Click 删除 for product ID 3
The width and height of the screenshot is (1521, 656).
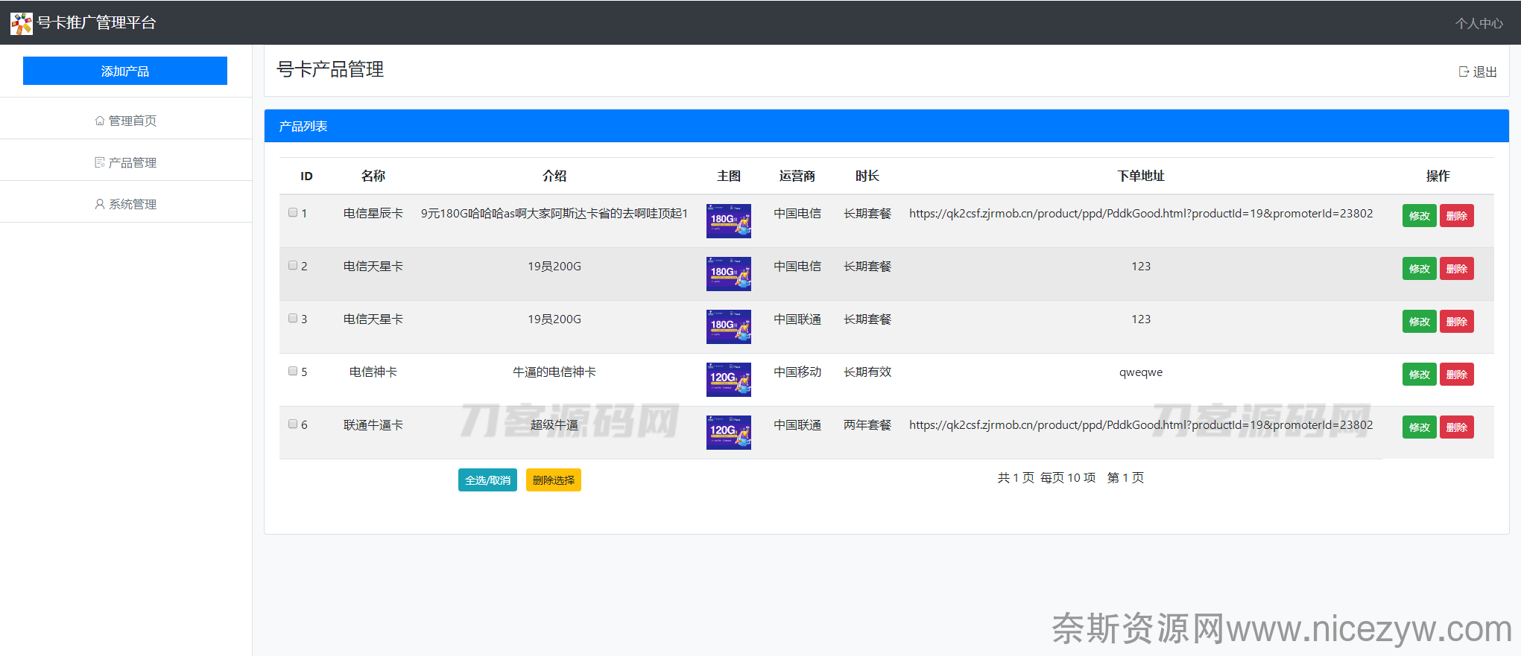(x=1456, y=322)
